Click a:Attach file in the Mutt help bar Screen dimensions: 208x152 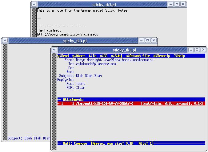pos(138,56)
